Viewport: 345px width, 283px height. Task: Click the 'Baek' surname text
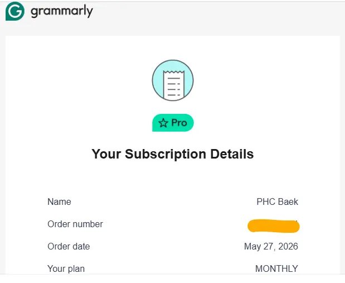(x=288, y=202)
